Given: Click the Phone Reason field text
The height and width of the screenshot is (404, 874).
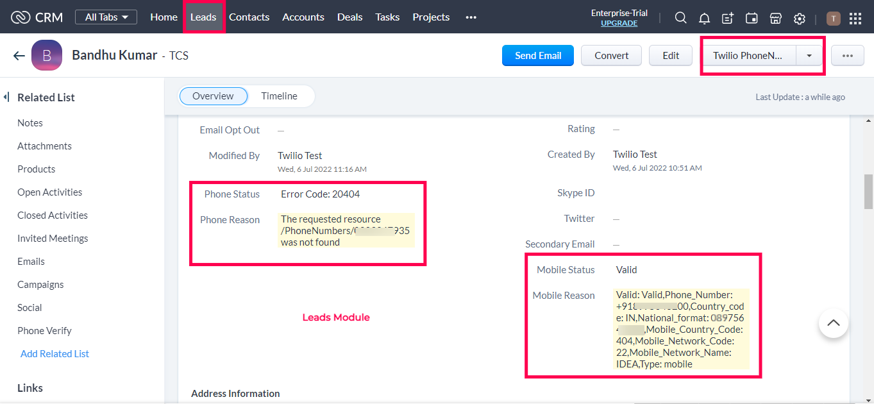Looking at the screenshot, I should 346,231.
